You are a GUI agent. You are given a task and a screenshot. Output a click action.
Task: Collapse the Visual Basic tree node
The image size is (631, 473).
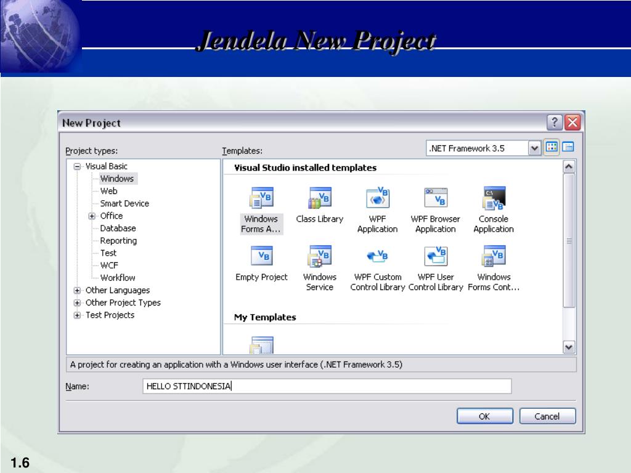point(77,166)
